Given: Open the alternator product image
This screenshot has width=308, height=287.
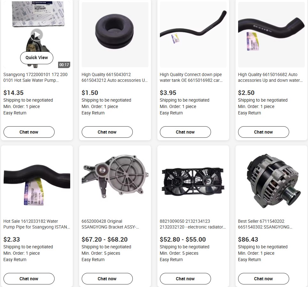Looking at the screenshot, I should pyautogui.click(x=271, y=181).
